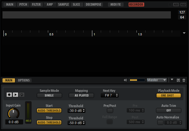This screenshot has width=189, height=131.
Task: Switch to the FILTER tab
Action: coord(36,5)
